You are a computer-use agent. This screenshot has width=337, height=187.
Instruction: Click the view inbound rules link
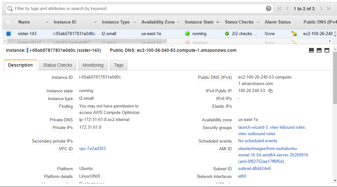[288, 127]
